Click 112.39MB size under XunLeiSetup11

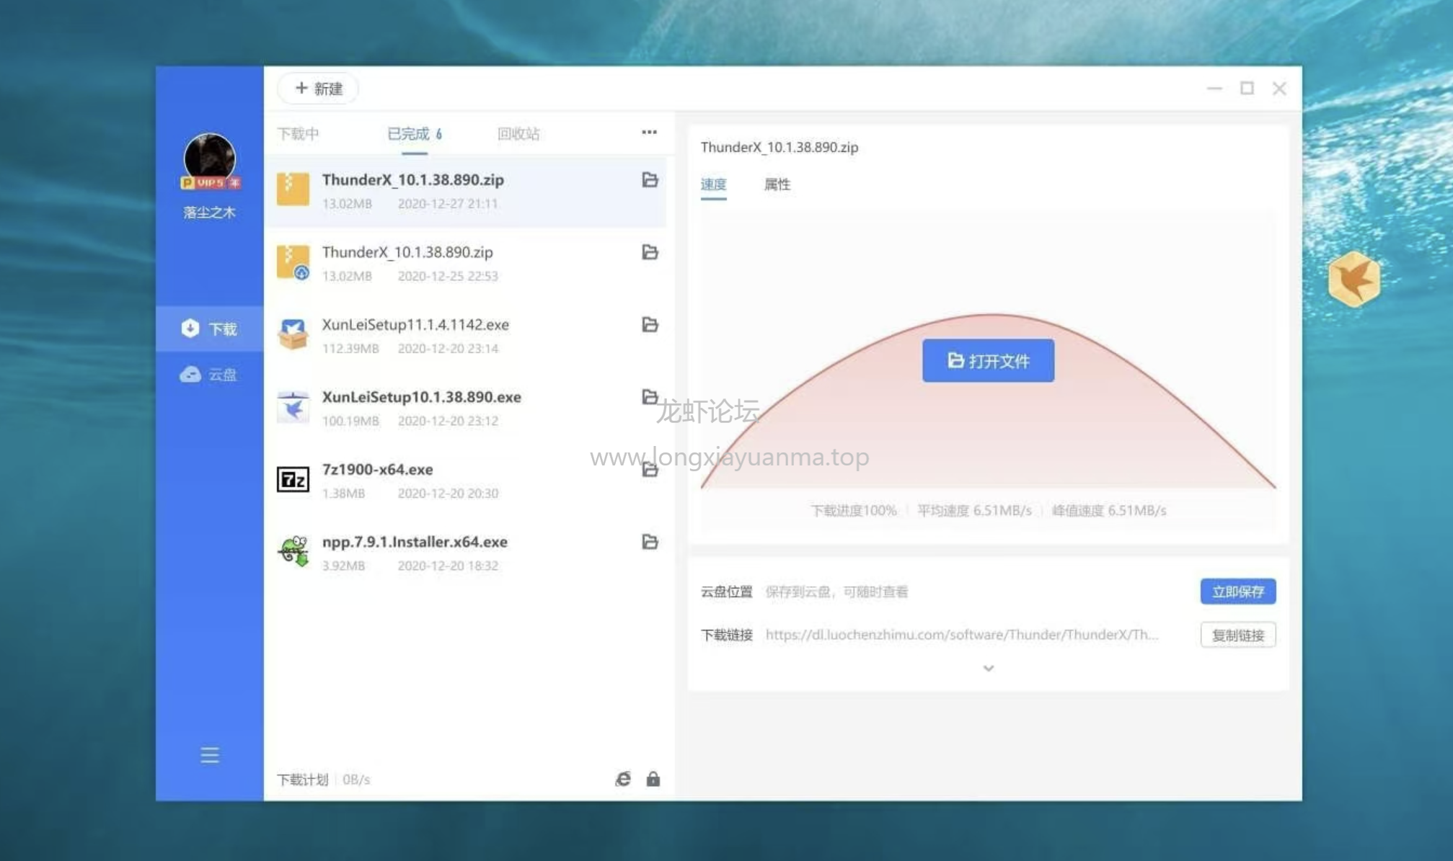(x=350, y=348)
